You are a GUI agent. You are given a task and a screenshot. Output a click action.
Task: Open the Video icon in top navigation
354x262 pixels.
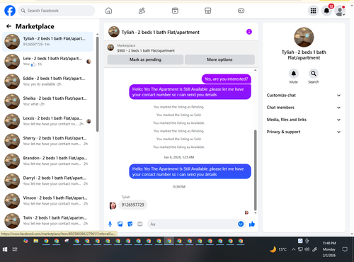[175, 11]
